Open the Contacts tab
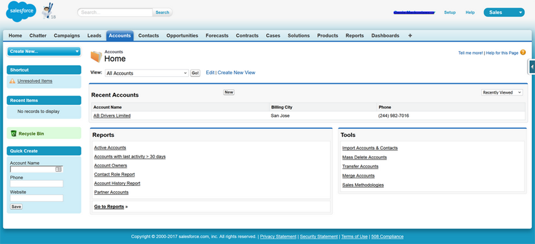Viewport: 535px width, 244px height. (x=149, y=36)
